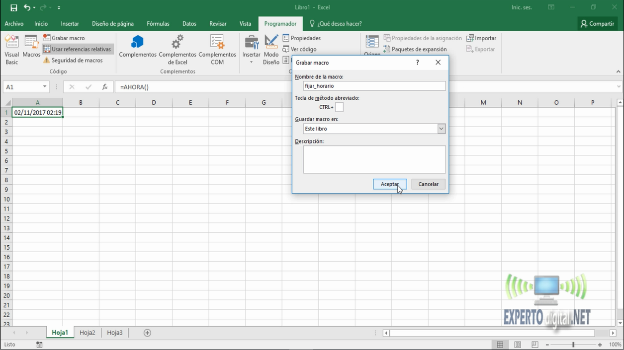The width and height of the screenshot is (624, 350).
Task: Click the Modo Diseño icon
Action: coord(271,43)
